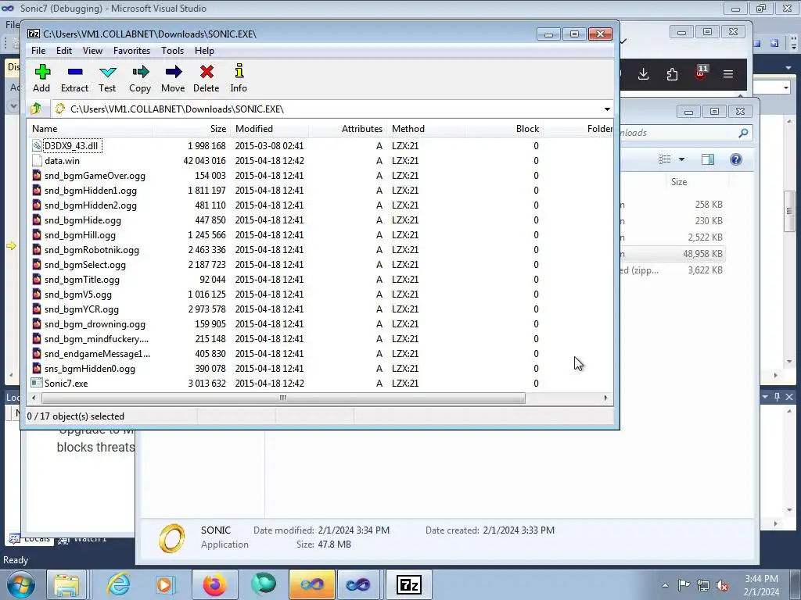This screenshot has height=600, width=801.
Task: Click the horizontal scrollbar in 7-Zip file list
Action: coord(282,398)
